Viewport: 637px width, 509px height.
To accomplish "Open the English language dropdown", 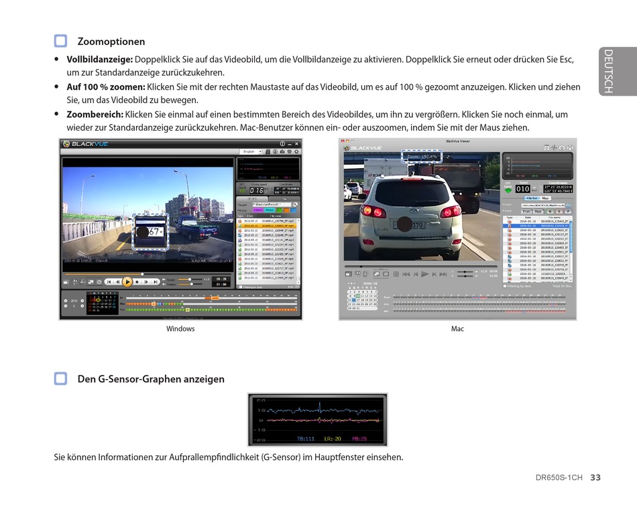I will [x=251, y=152].
